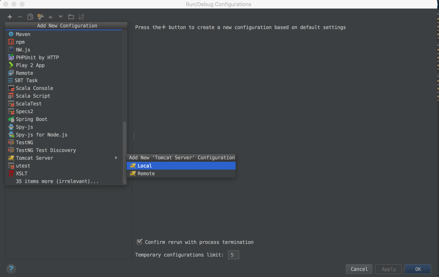Click the Remote Tomcat cat icon in submenu
This screenshot has height=277, width=439.
point(133,174)
